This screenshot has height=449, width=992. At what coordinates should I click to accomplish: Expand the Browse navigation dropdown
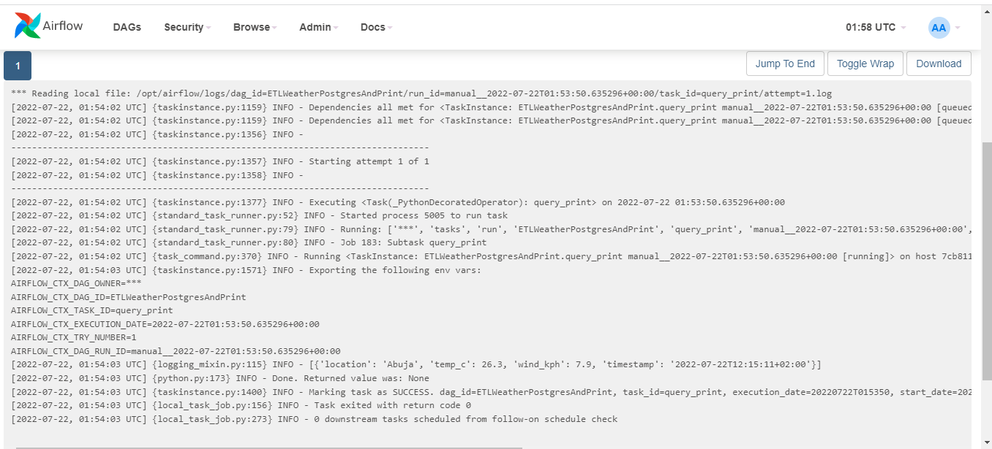tap(254, 27)
